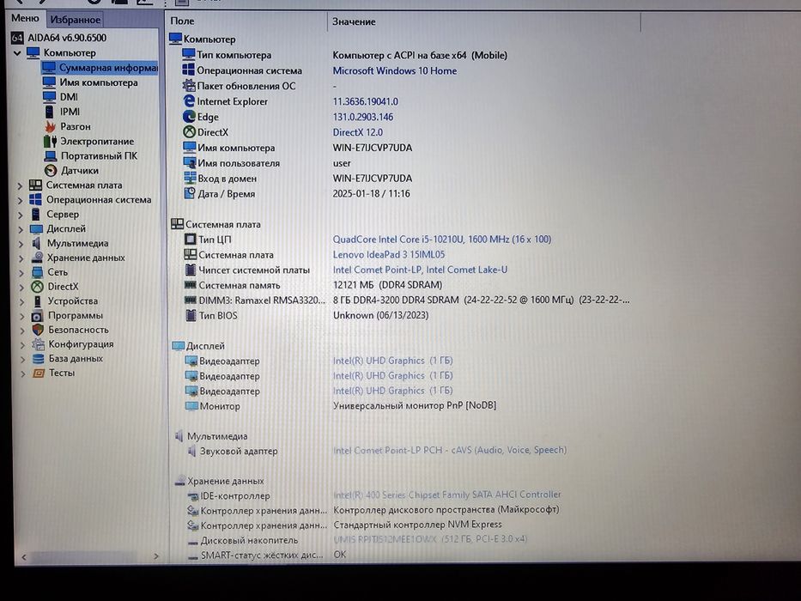This screenshot has height=601, width=801.
Task: Open the Edge version 131.0.2903.146 link
Action: (x=362, y=117)
